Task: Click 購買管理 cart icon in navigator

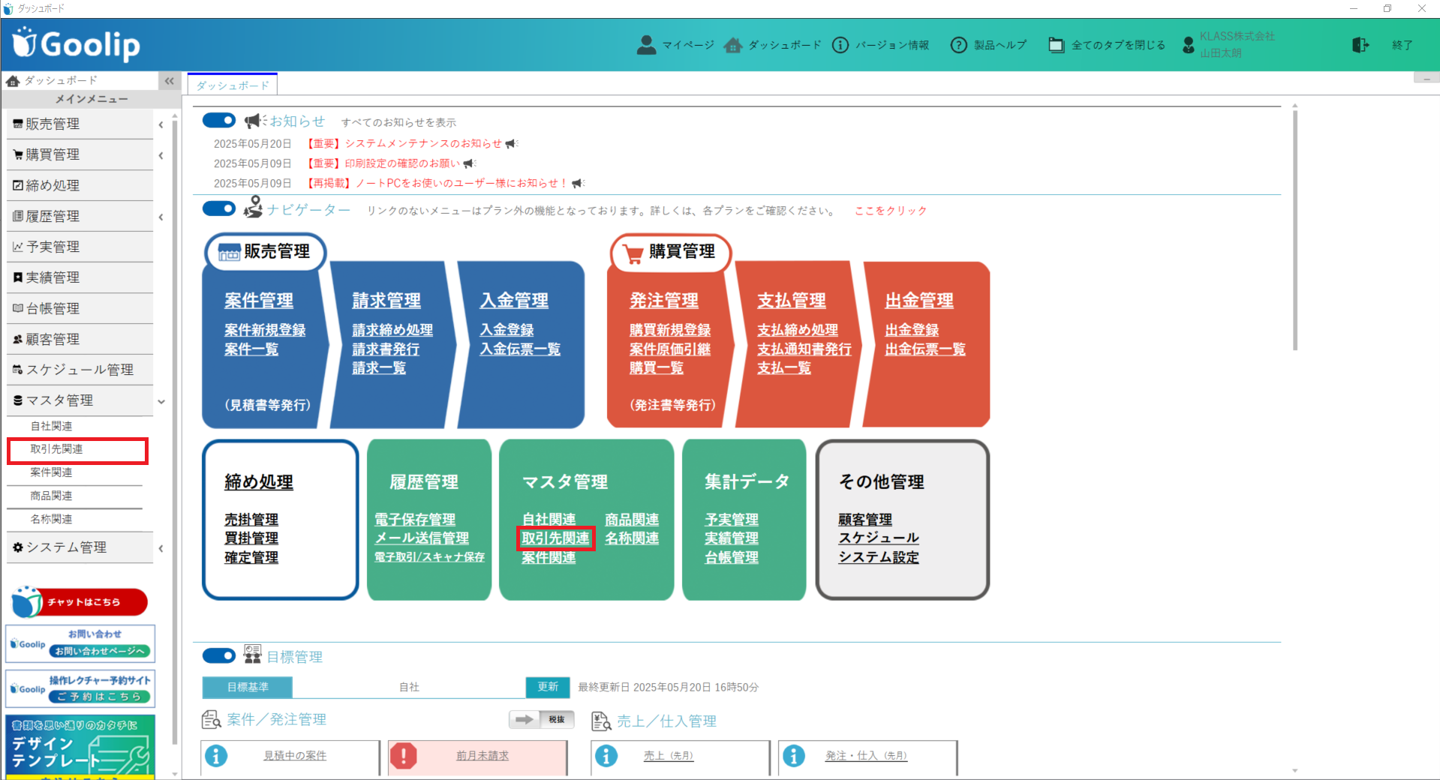Action: click(x=633, y=253)
